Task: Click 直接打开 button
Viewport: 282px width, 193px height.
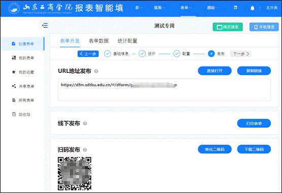Action: (x=215, y=71)
